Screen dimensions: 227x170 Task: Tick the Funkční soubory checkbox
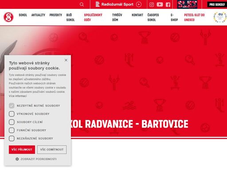pos(12,130)
